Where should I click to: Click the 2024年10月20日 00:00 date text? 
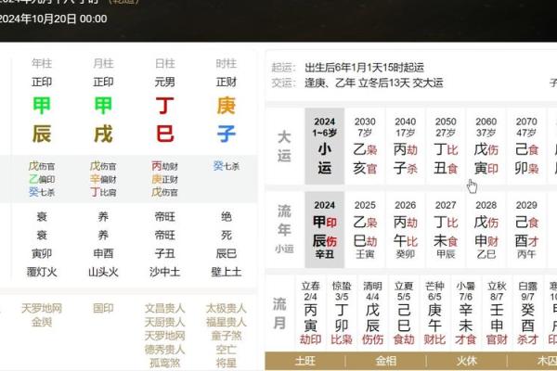(x=53, y=19)
